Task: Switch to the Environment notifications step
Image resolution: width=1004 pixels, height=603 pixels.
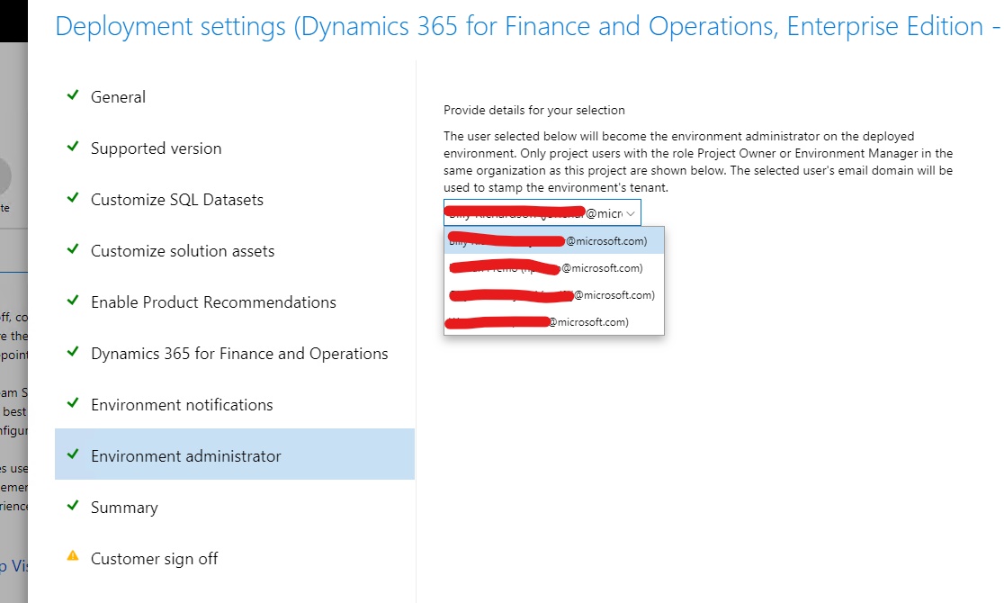Action: pyautogui.click(x=182, y=405)
